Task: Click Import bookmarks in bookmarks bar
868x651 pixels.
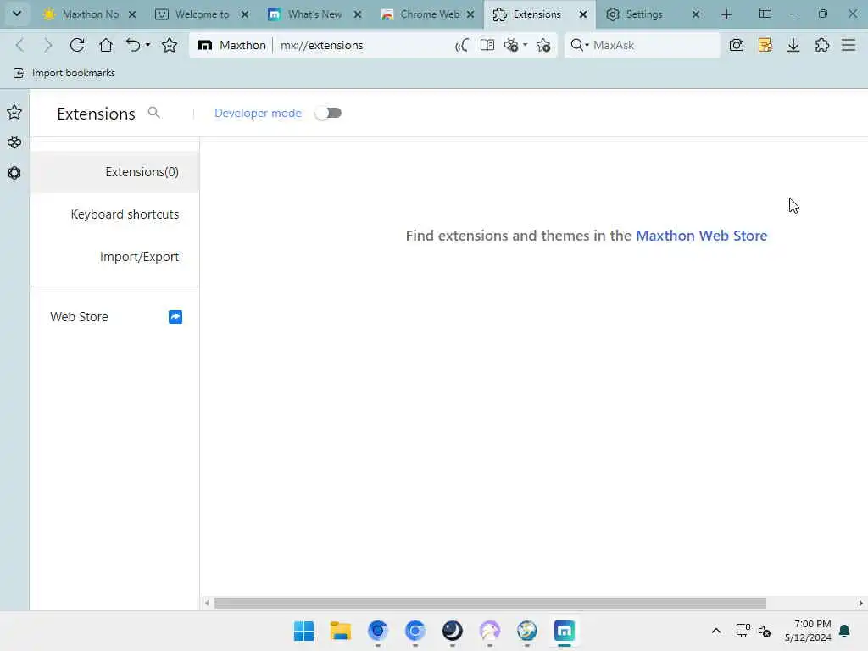Action: click(x=64, y=73)
